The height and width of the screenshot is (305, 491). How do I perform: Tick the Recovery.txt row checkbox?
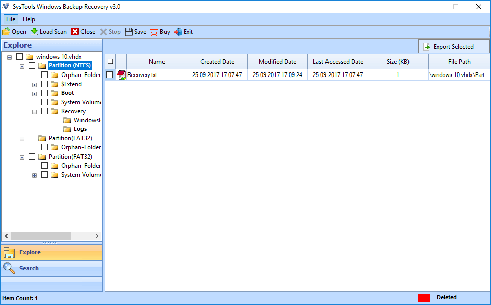pos(110,75)
